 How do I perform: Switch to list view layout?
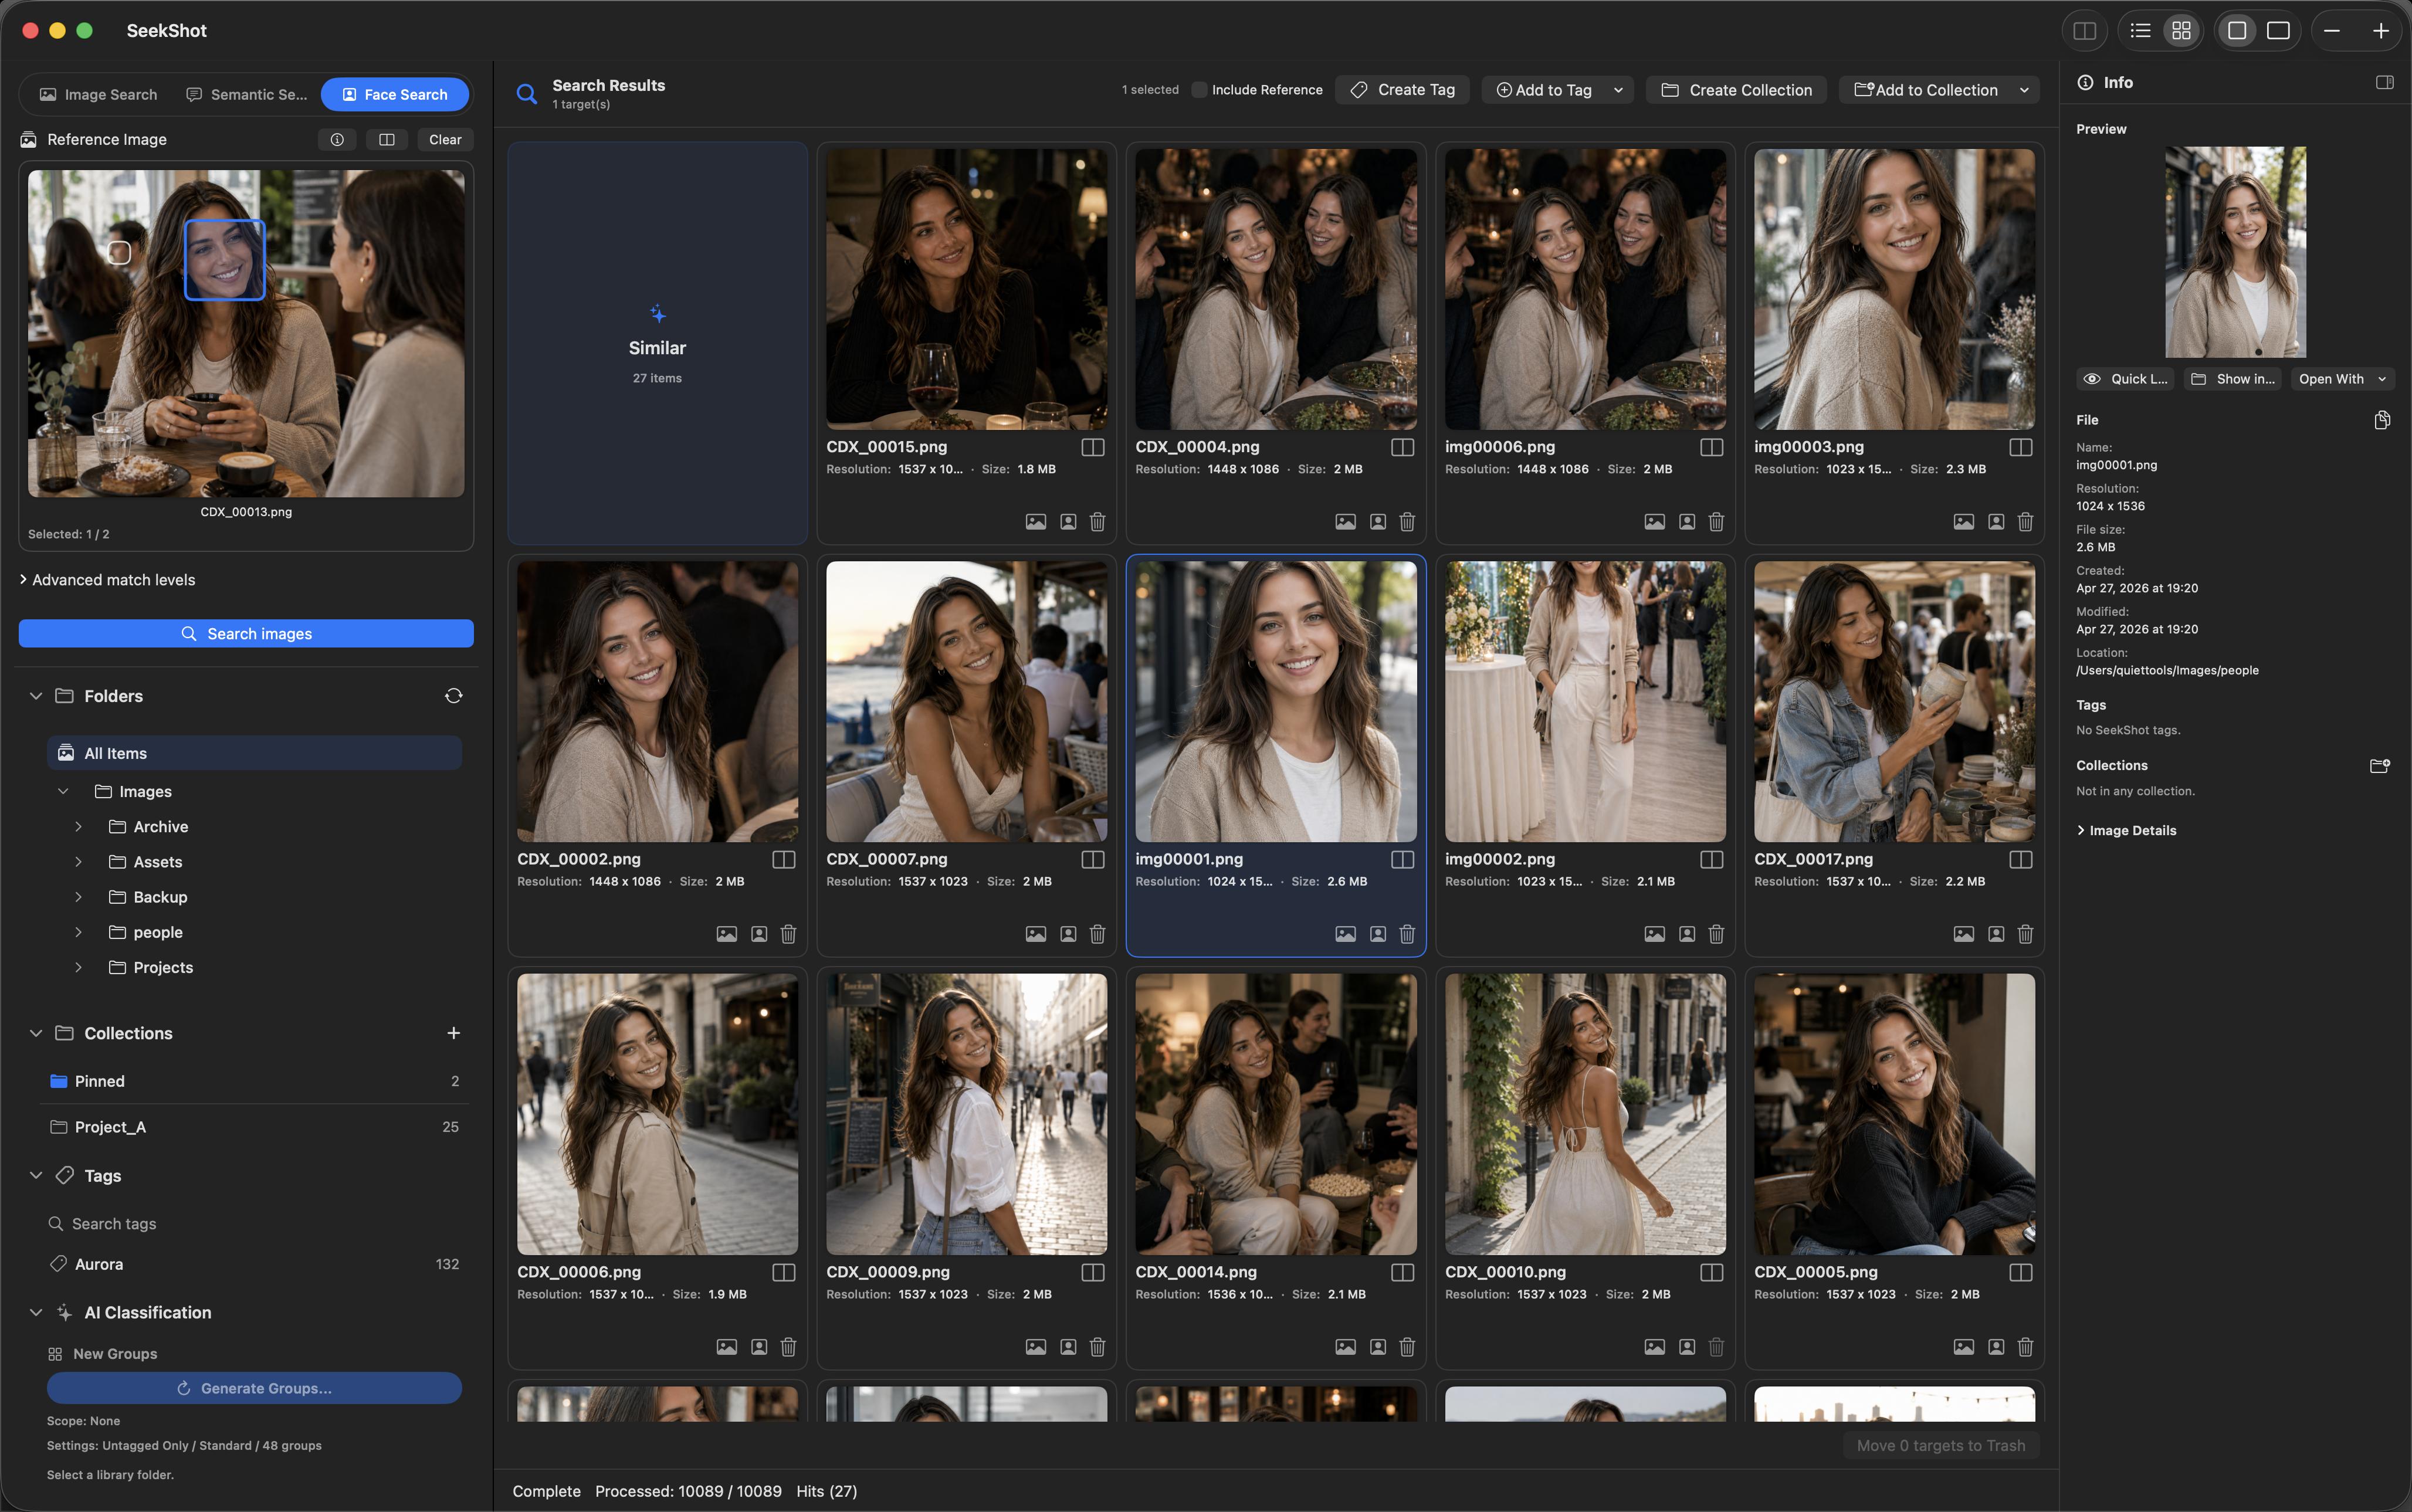click(2140, 31)
